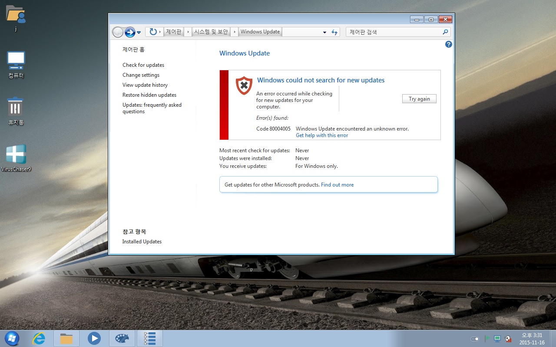Expand the root arrow before 제어판 breadcrumb

point(160,32)
